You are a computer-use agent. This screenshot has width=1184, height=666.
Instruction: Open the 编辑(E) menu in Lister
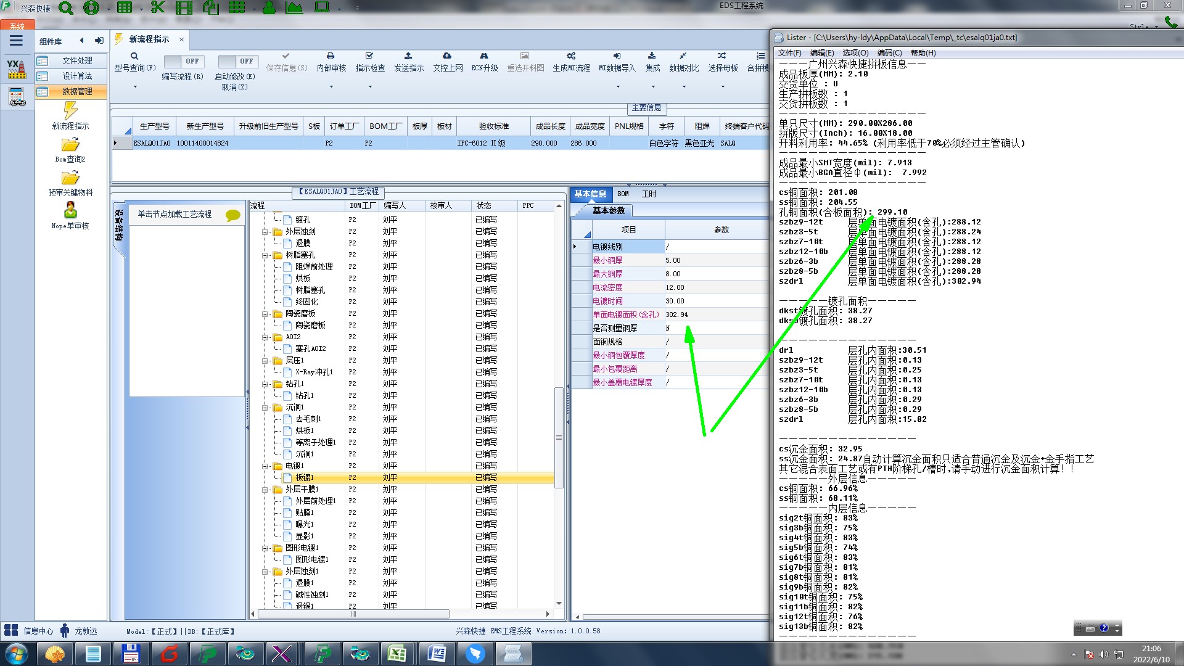[x=822, y=53]
